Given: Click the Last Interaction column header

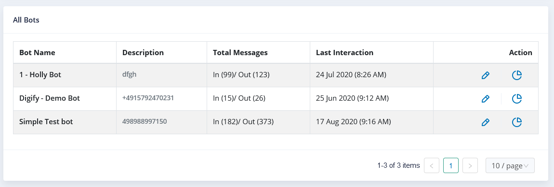Looking at the screenshot, I should (x=344, y=52).
